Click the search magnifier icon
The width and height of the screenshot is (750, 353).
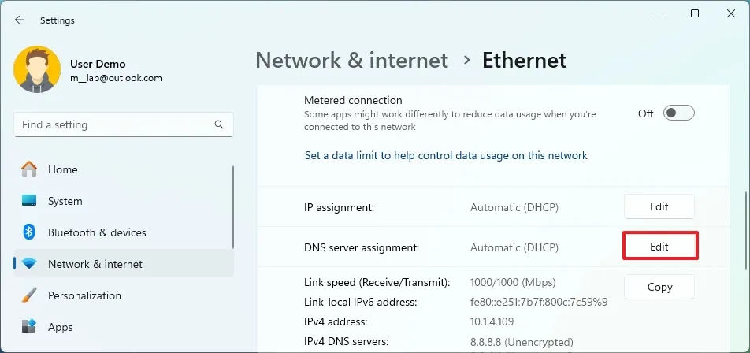219,124
